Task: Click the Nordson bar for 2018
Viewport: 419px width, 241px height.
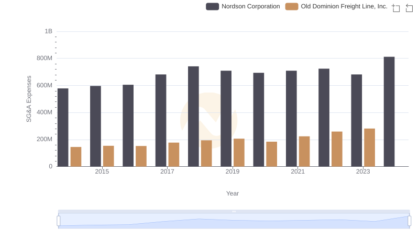Action: pos(193,117)
